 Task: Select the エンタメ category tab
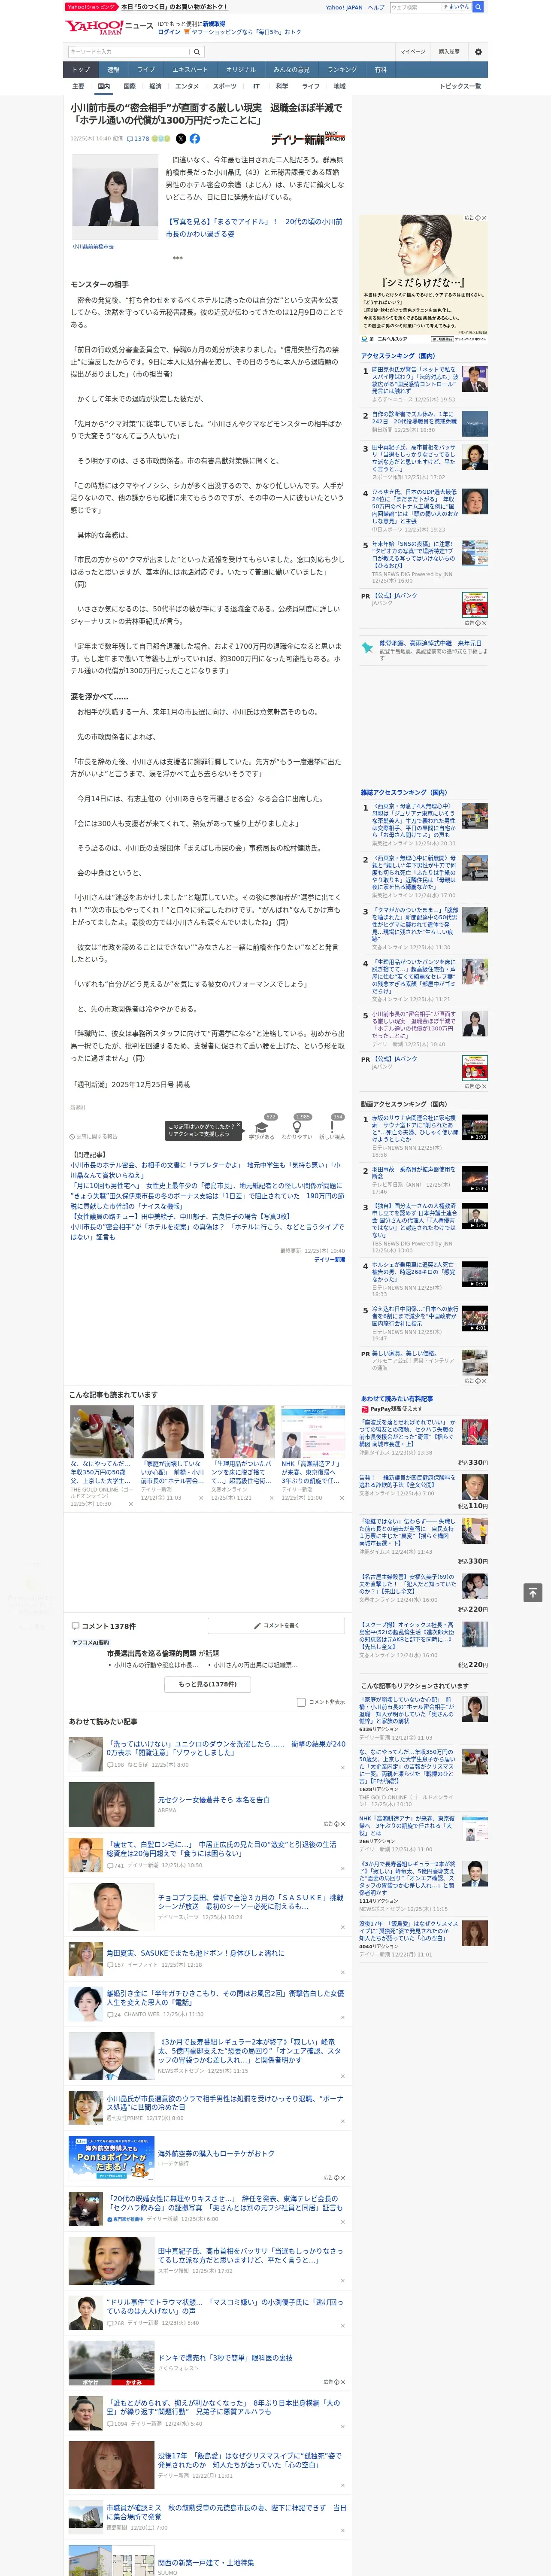(x=187, y=86)
